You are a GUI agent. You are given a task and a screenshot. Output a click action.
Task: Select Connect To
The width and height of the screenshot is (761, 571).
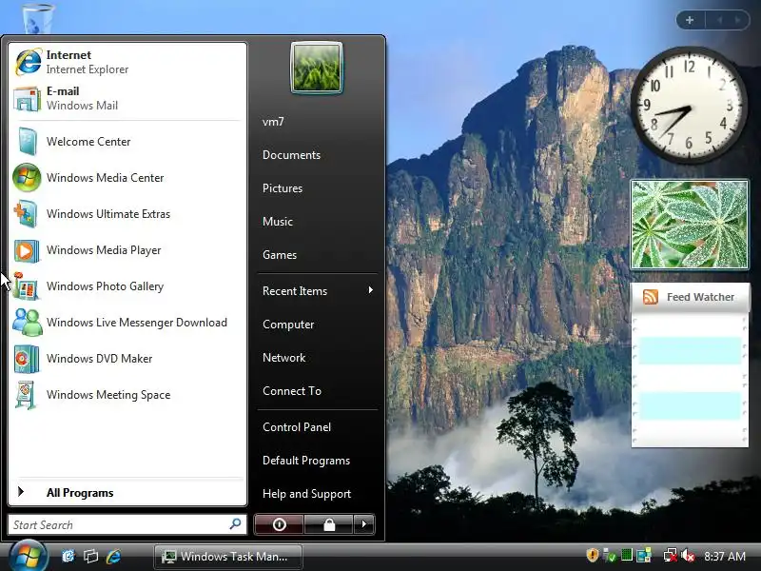click(x=292, y=391)
